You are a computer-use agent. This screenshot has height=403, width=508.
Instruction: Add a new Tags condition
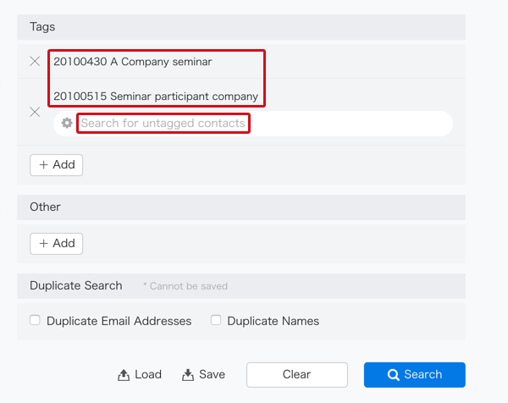(x=57, y=165)
